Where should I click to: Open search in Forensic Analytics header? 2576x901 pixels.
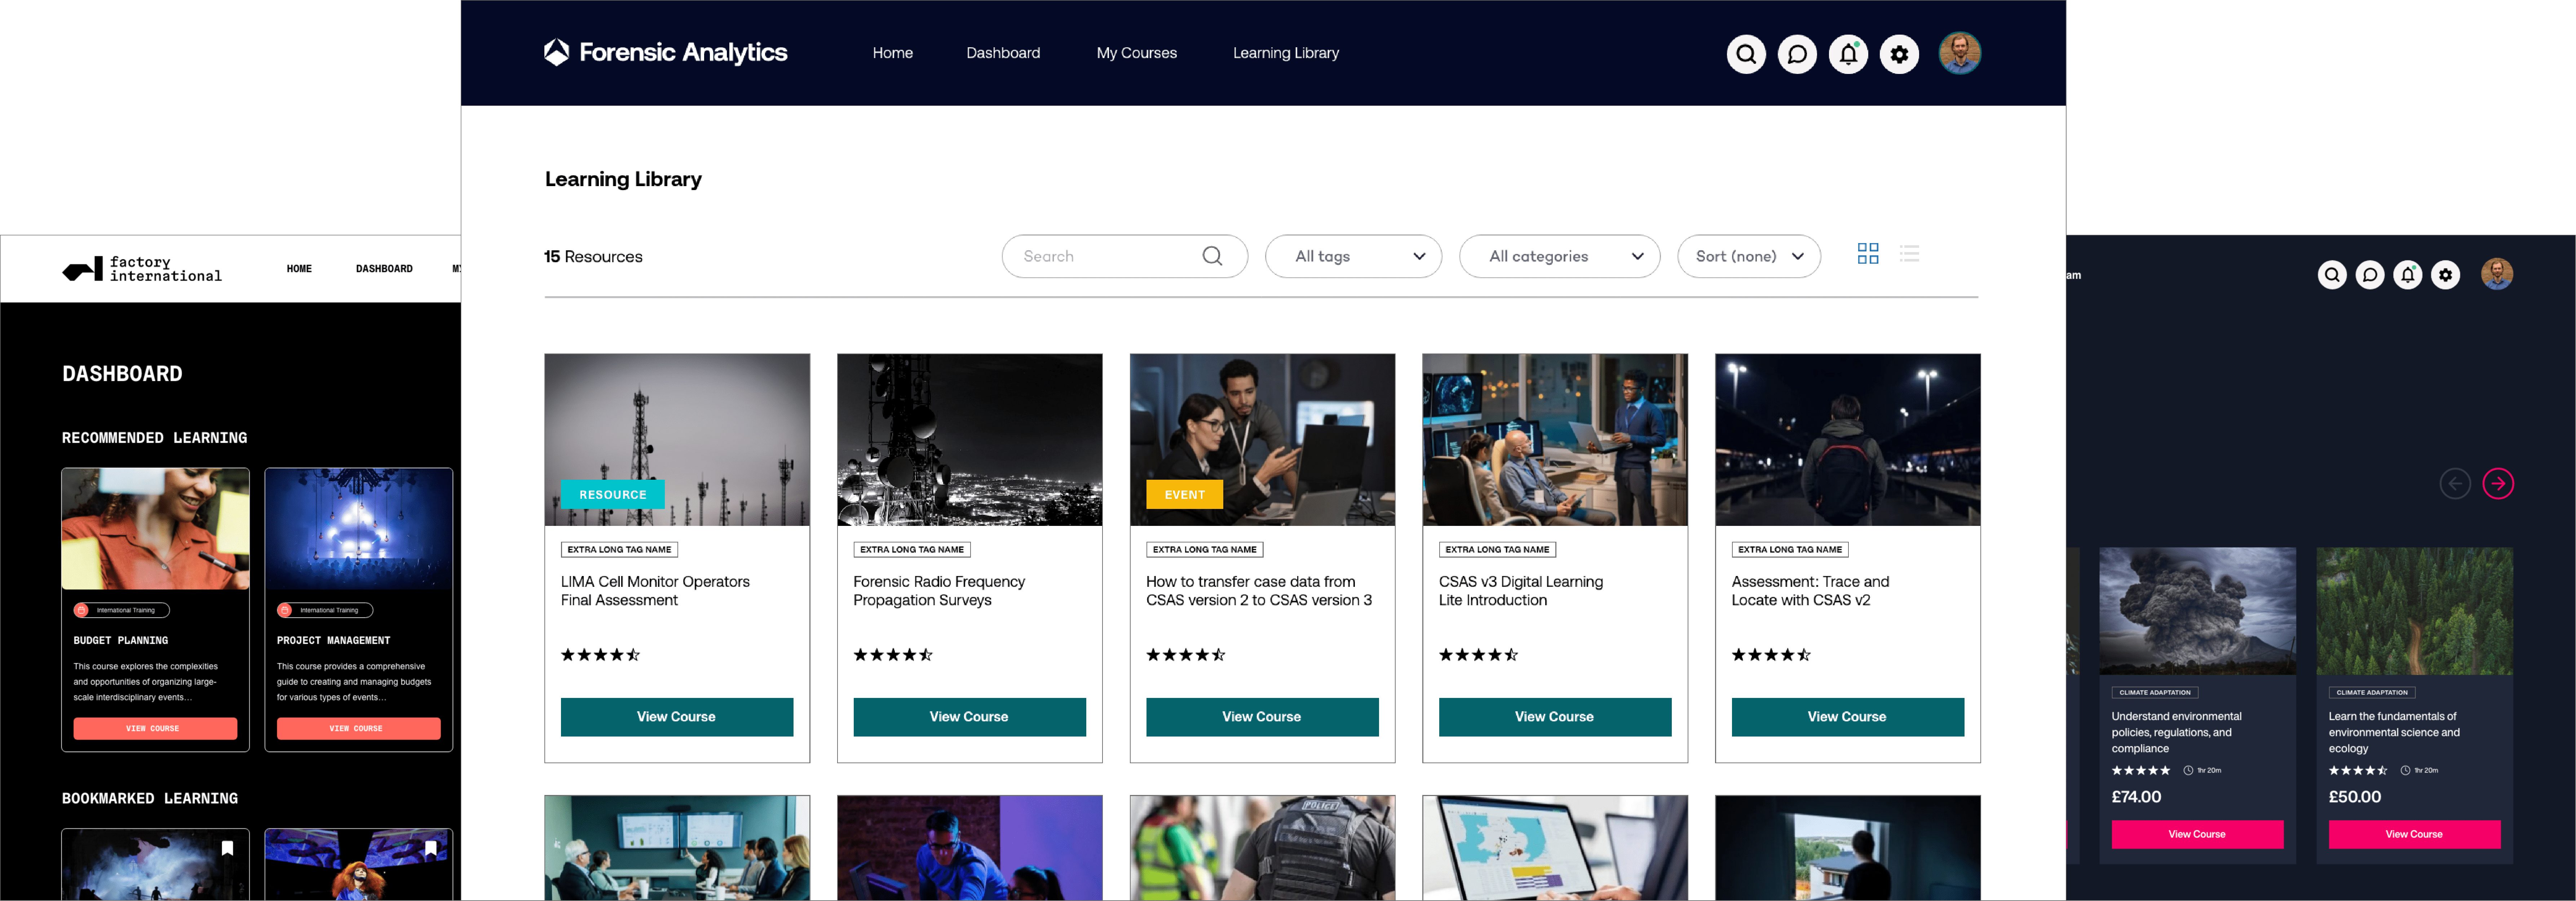coord(1746,54)
